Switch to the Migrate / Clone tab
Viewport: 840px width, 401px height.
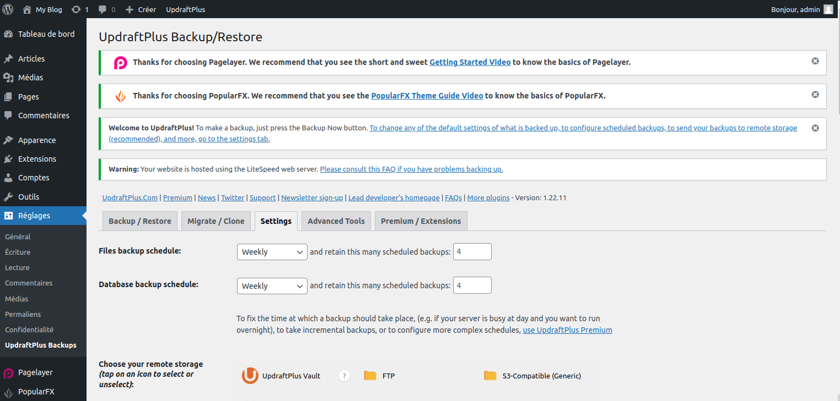click(x=216, y=221)
